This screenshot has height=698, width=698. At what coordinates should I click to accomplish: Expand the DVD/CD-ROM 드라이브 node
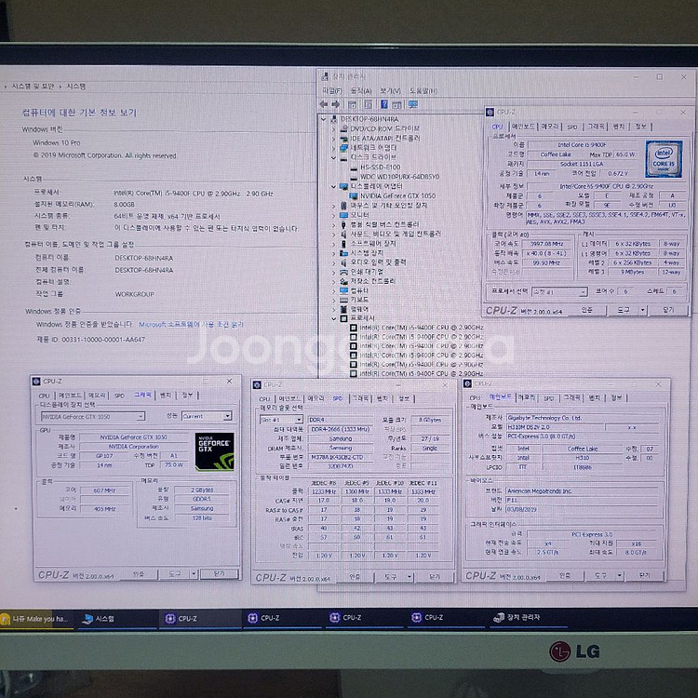point(333,128)
